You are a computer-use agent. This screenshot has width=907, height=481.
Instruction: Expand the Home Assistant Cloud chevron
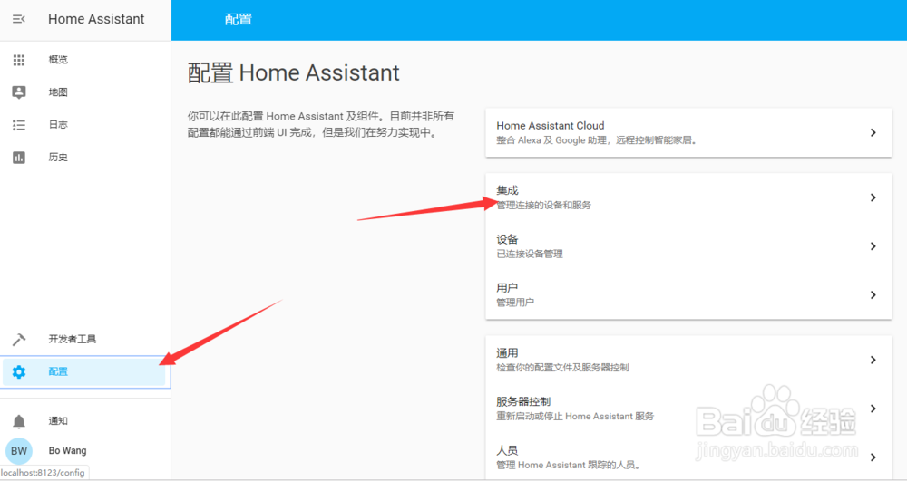pos(873,133)
